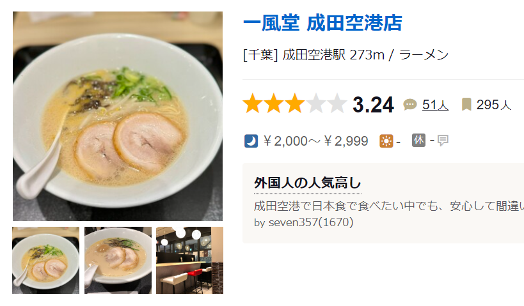This screenshot has width=524, height=306.
Task: Click the sun lunch budget icon
Action: (386, 141)
